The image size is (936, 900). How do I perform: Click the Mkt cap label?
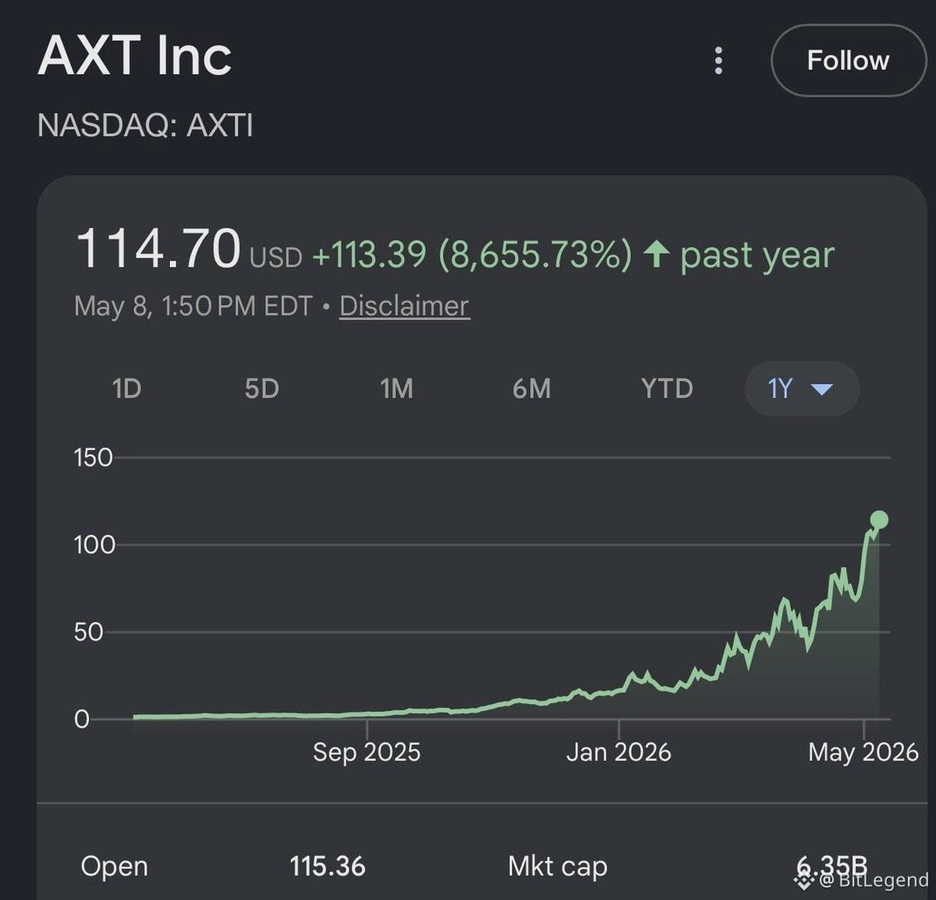coord(558,866)
